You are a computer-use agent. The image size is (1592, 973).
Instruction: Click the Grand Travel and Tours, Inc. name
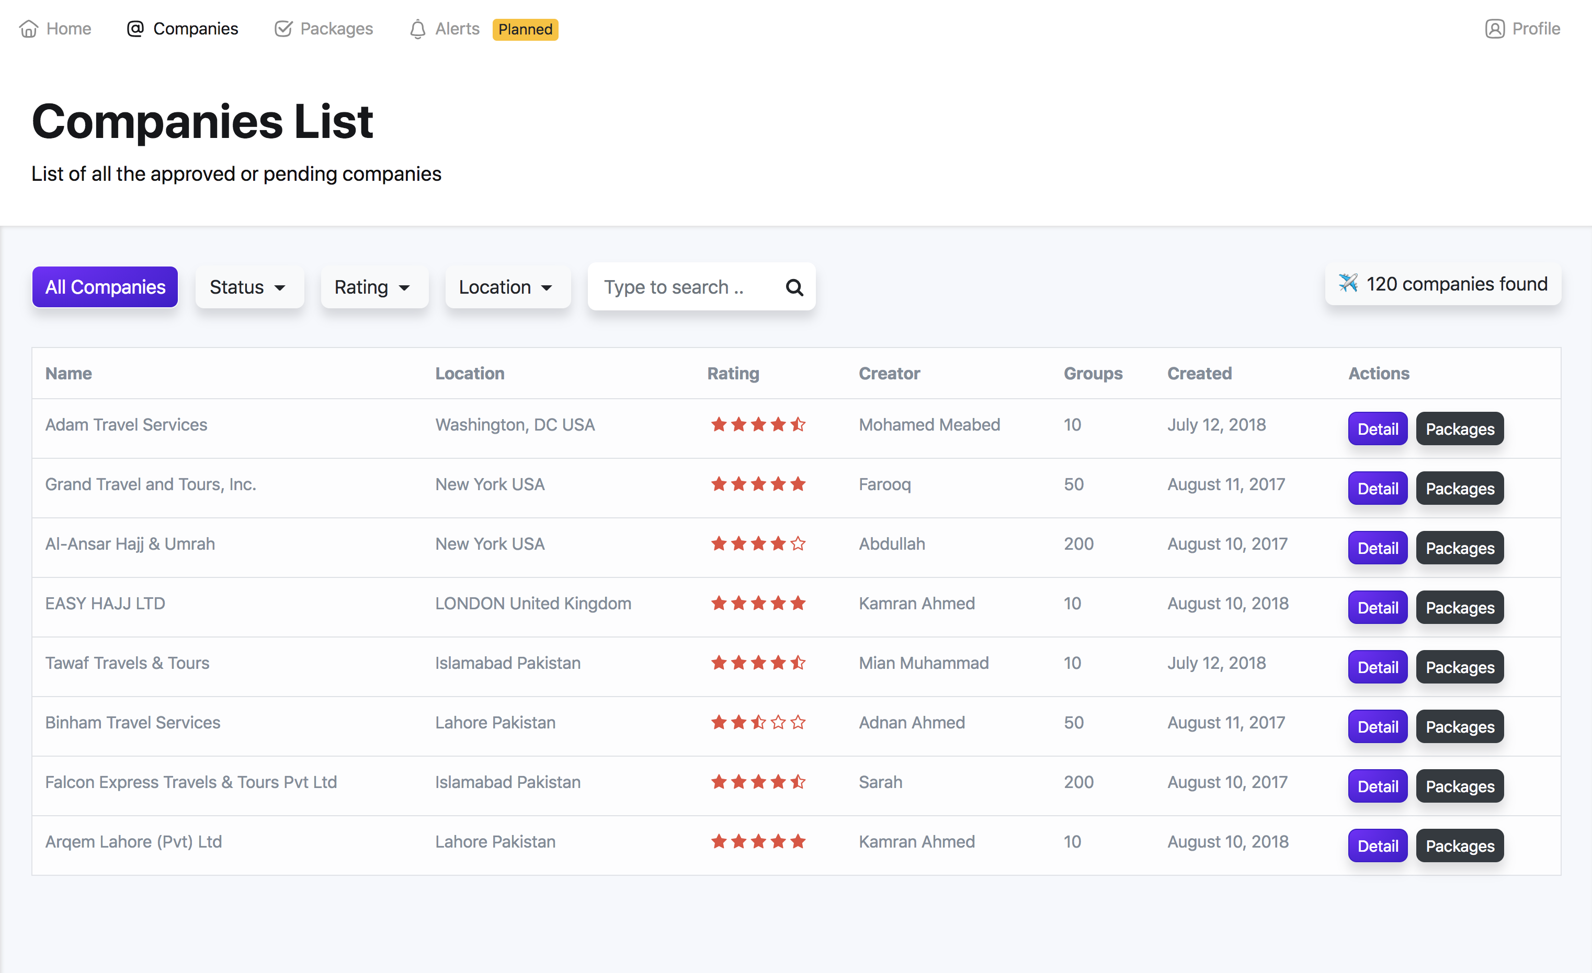(x=151, y=484)
